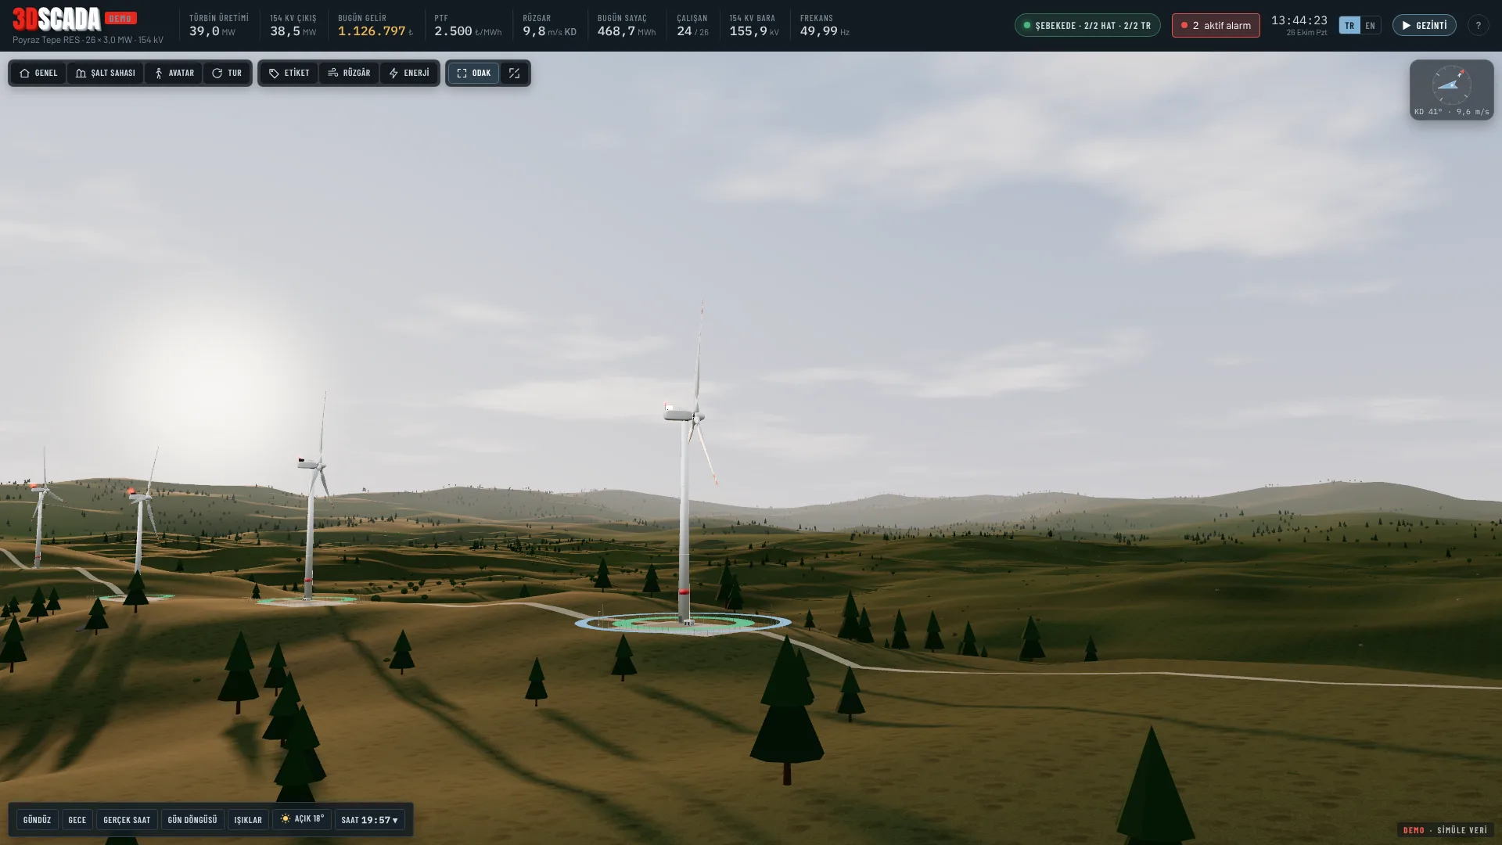The image size is (1502, 845).
Task: Click FREKANS 49,99 Hz value
Action: coord(825,31)
